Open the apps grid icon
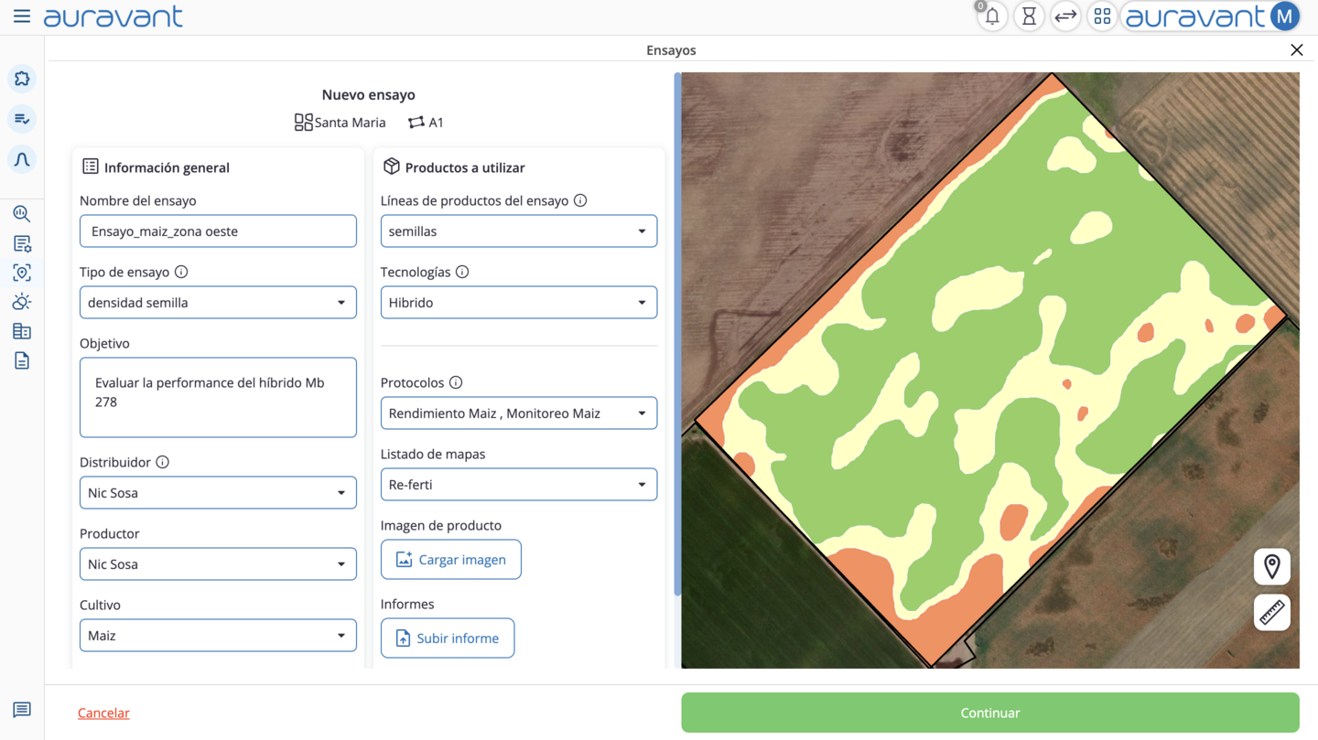Viewport: 1318px width, 740px height. (1102, 16)
